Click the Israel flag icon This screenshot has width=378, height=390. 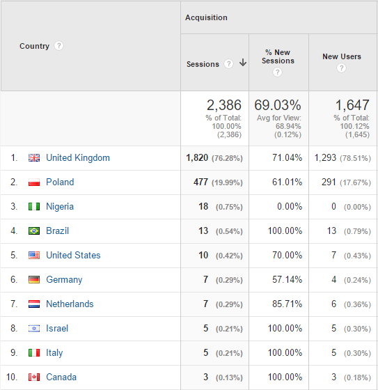pos(34,328)
